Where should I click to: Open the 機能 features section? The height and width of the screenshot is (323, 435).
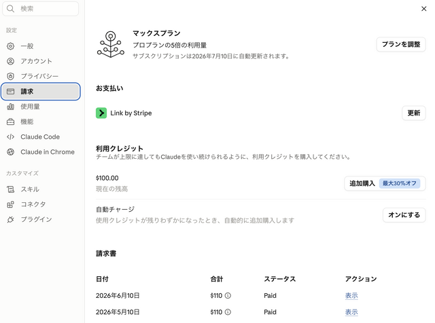pos(41,121)
